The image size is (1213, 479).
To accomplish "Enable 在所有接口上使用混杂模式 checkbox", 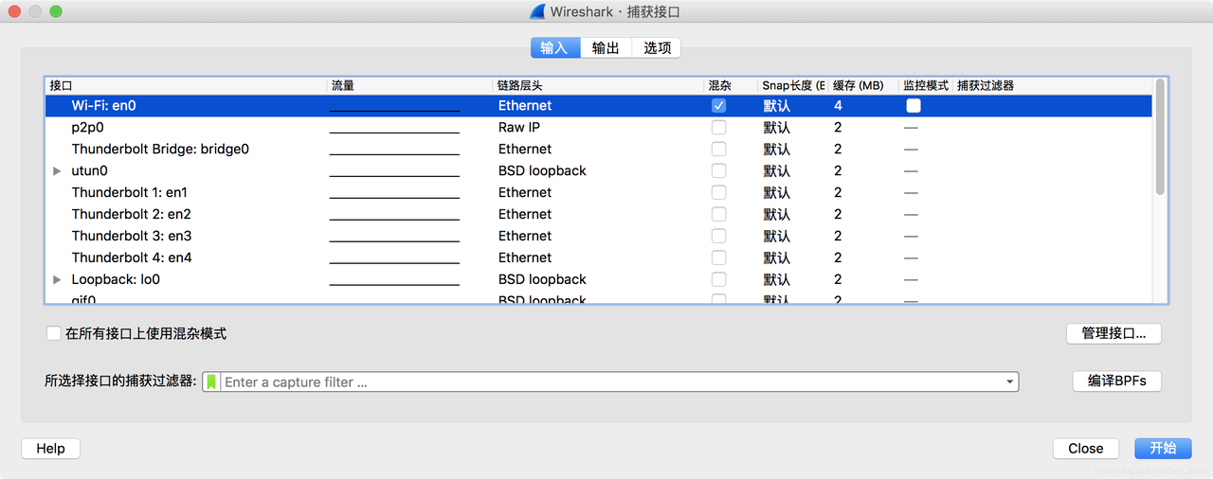I will coord(54,333).
